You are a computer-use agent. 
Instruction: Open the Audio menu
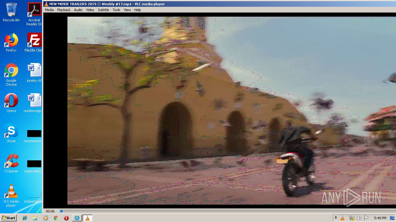point(78,10)
